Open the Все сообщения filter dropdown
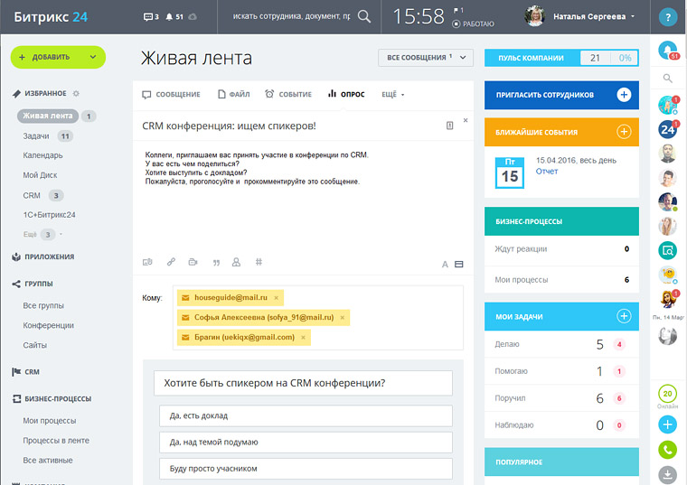687x485 pixels. pyautogui.click(x=426, y=58)
